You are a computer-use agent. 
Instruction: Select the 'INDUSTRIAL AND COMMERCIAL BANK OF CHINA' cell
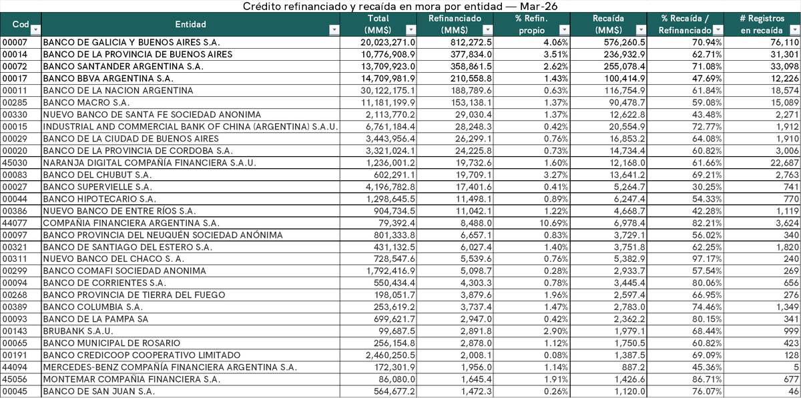(191, 126)
